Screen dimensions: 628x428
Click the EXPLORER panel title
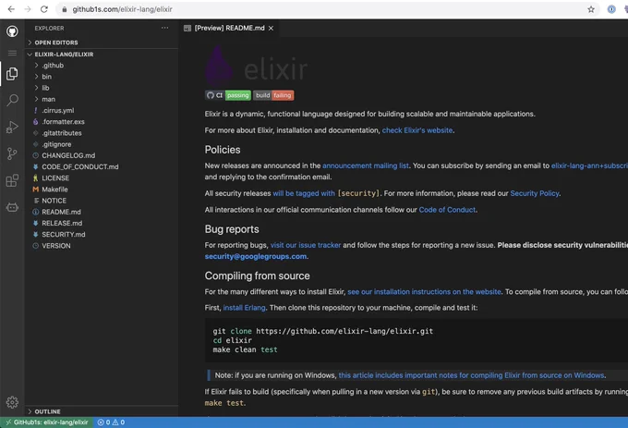click(49, 28)
